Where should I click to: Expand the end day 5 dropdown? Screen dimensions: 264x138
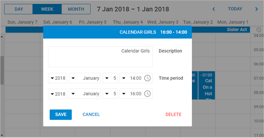(x=110, y=94)
